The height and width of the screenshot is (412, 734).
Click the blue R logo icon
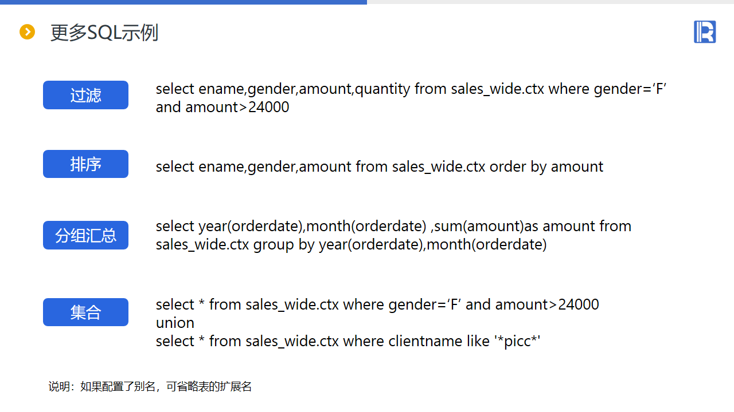pyautogui.click(x=705, y=31)
